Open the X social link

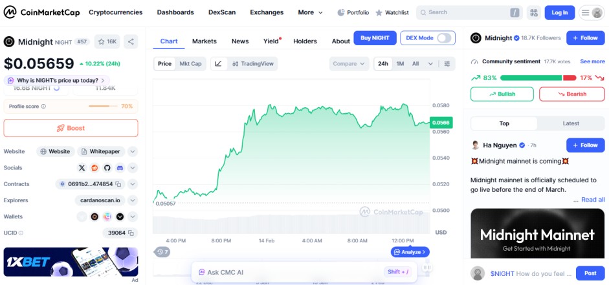[x=82, y=168]
